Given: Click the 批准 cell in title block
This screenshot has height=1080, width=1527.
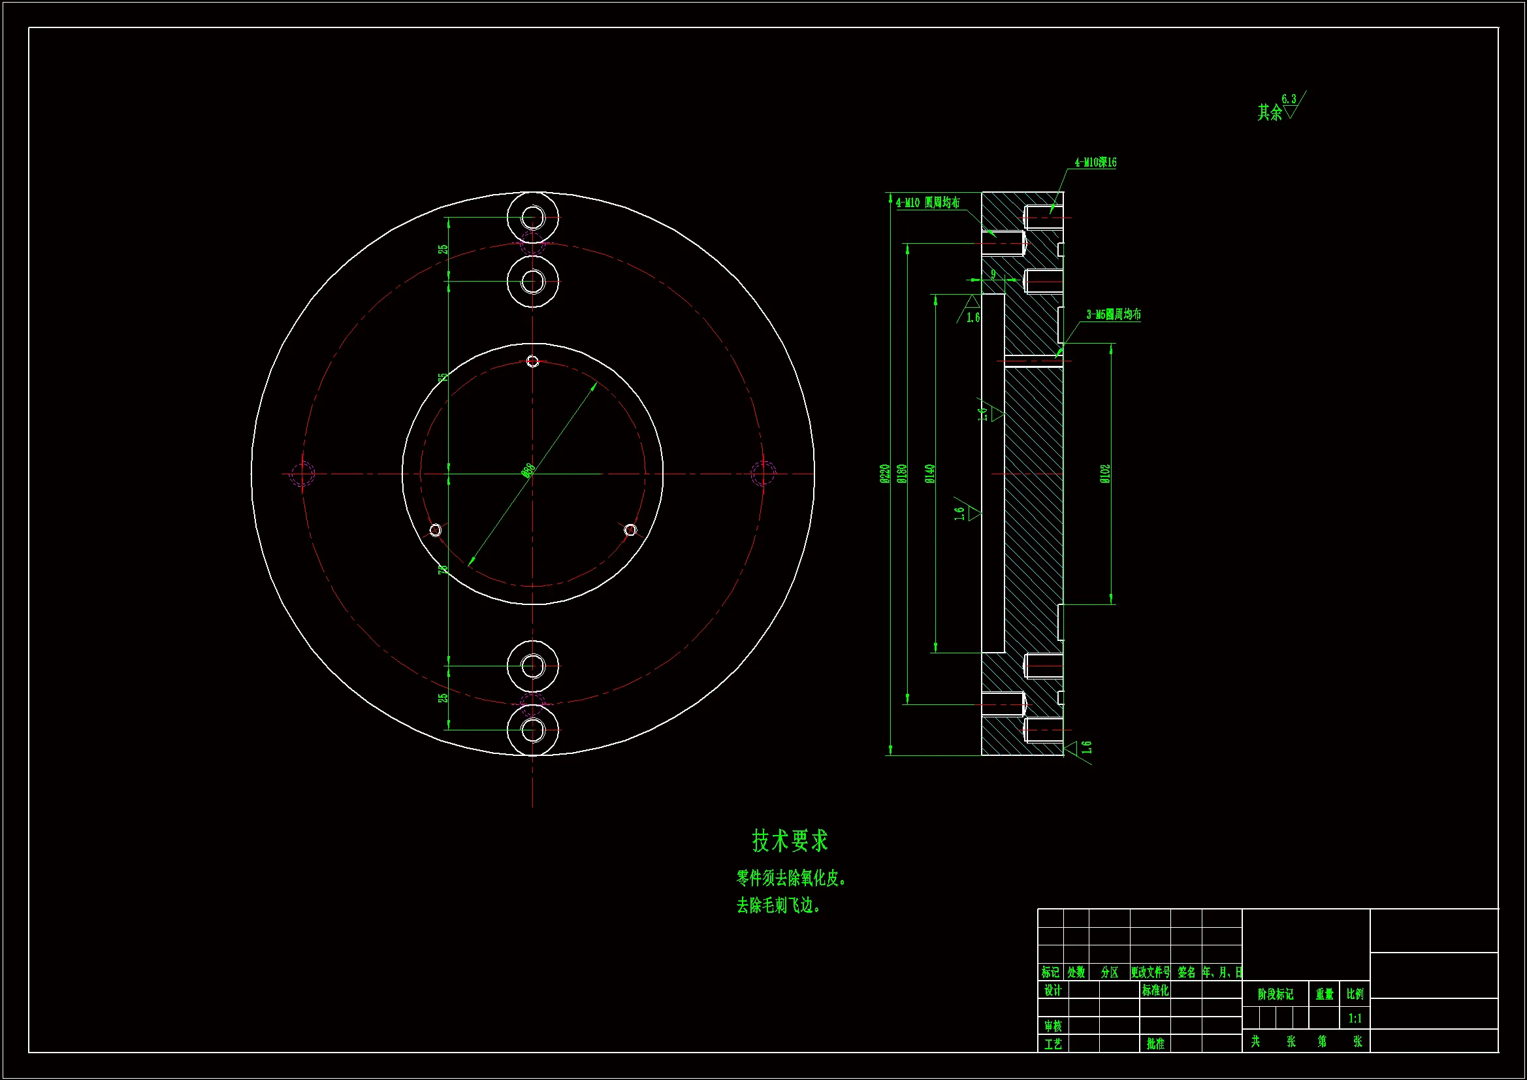Looking at the screenshot, I should pos(1155,1044).
